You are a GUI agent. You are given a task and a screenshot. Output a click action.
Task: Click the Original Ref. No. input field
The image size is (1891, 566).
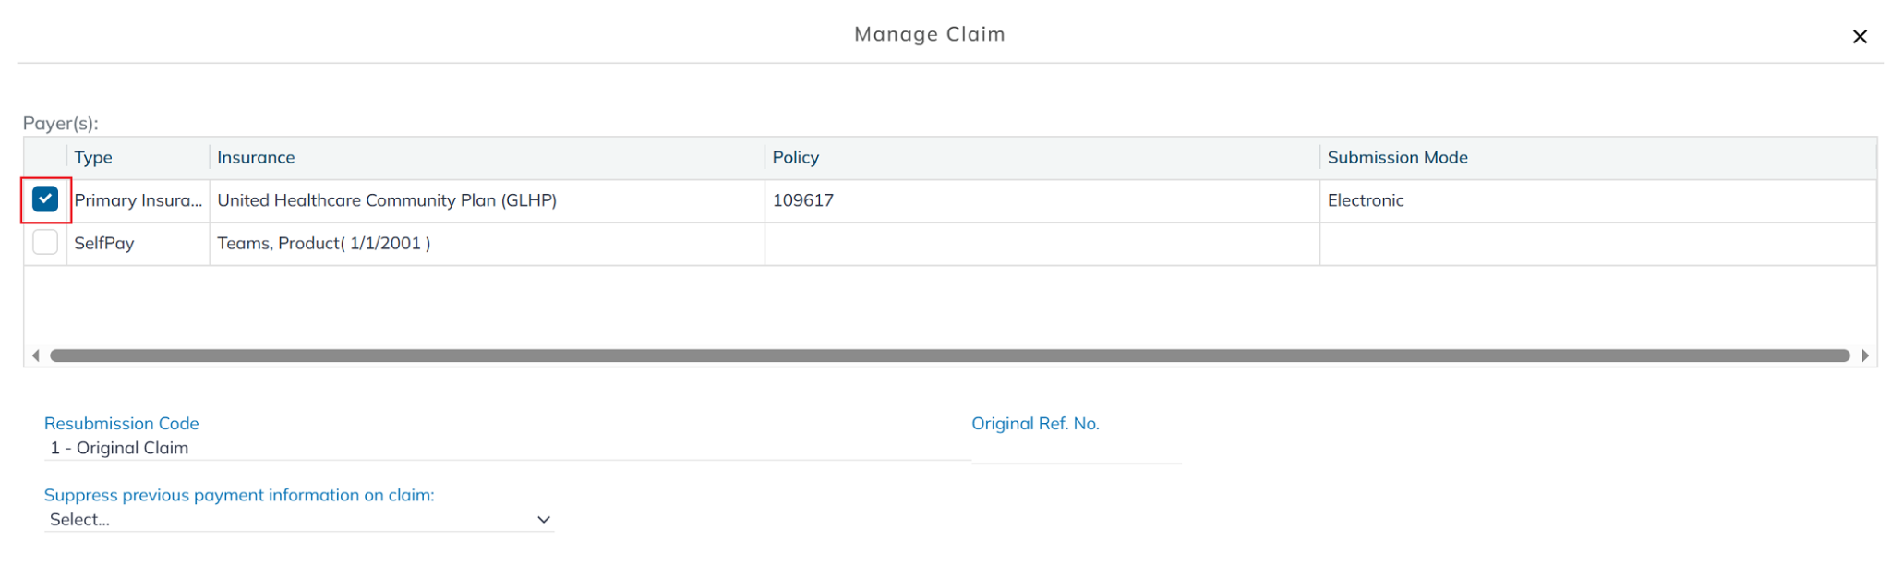pos(1076,449)
